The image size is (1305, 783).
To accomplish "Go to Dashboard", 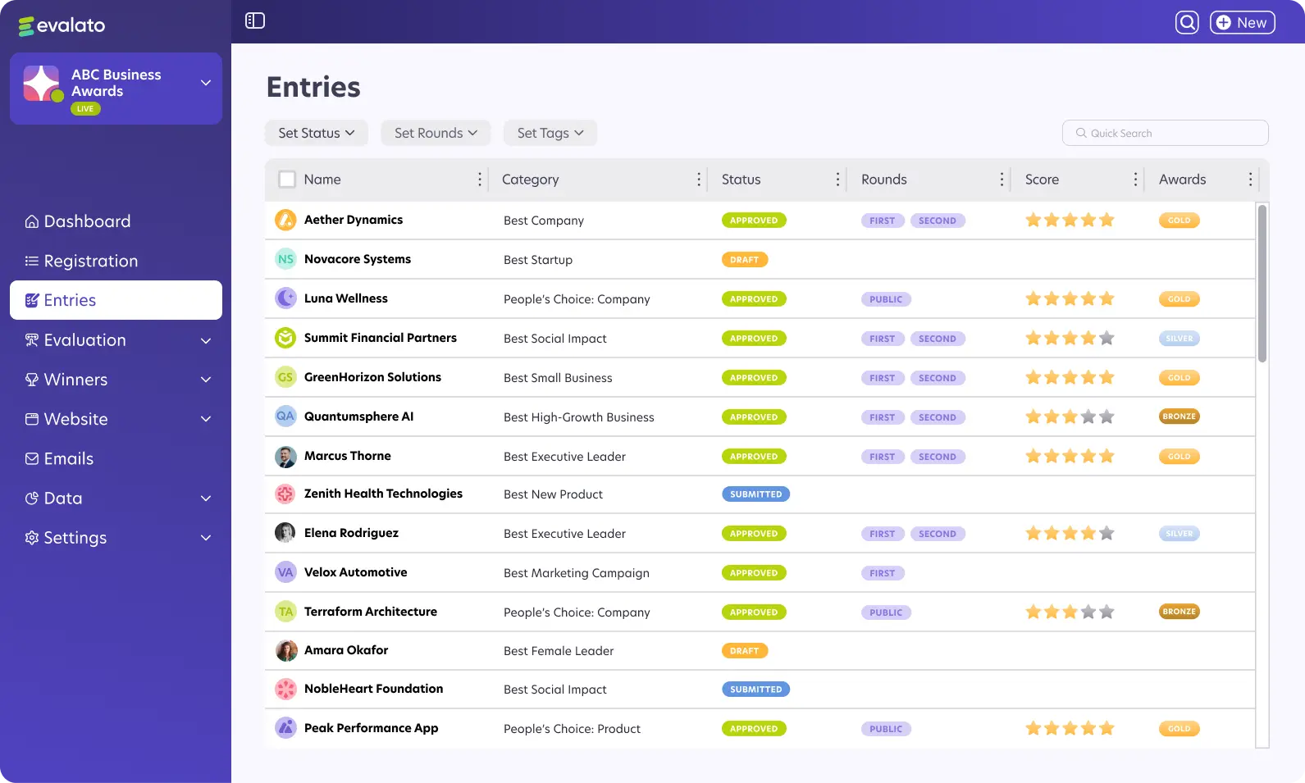I will coord(78,221).
